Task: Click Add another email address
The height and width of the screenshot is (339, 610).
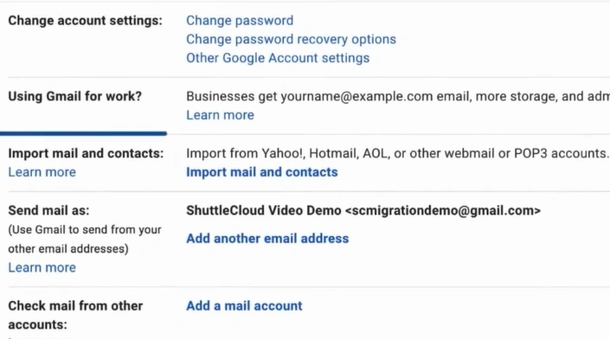Action: point(267,239)
